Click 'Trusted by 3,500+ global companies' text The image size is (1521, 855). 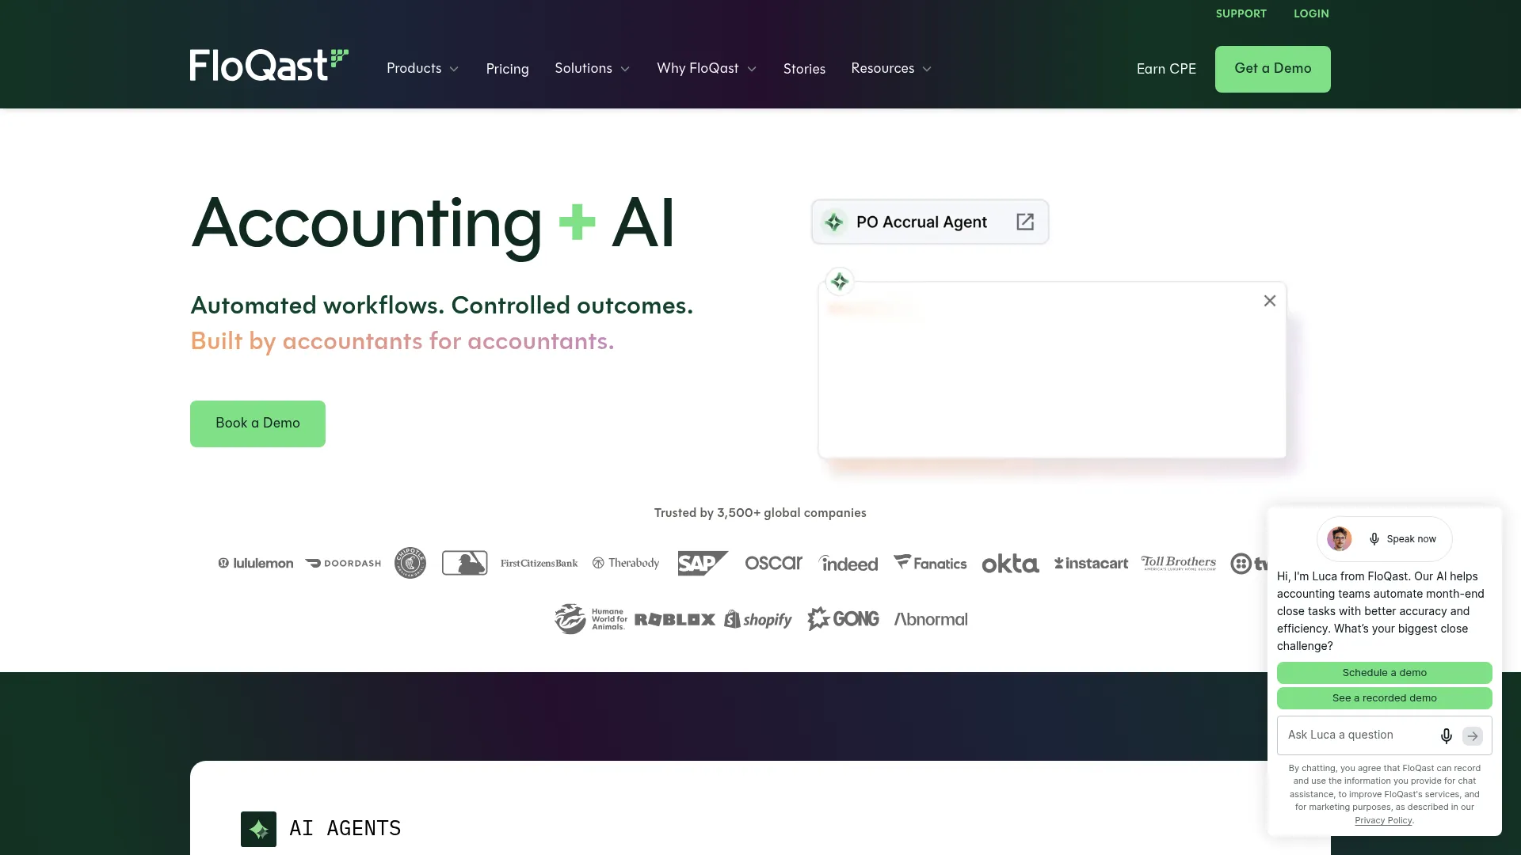click(760, 513)
